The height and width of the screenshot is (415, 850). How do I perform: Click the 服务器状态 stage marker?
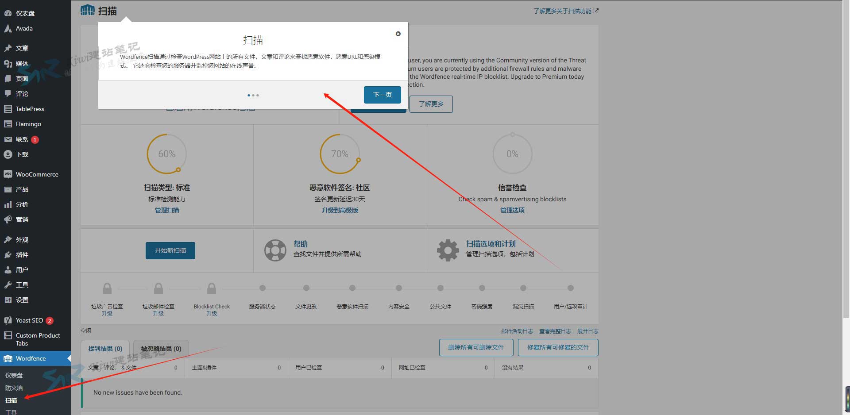[x=263, y=288]
